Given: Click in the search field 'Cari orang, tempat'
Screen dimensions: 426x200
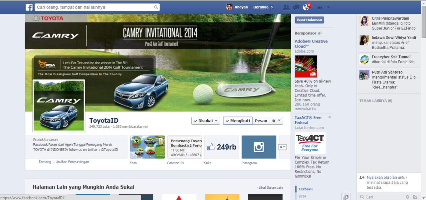Looking at the screenshot, I should tap(93, 7).
